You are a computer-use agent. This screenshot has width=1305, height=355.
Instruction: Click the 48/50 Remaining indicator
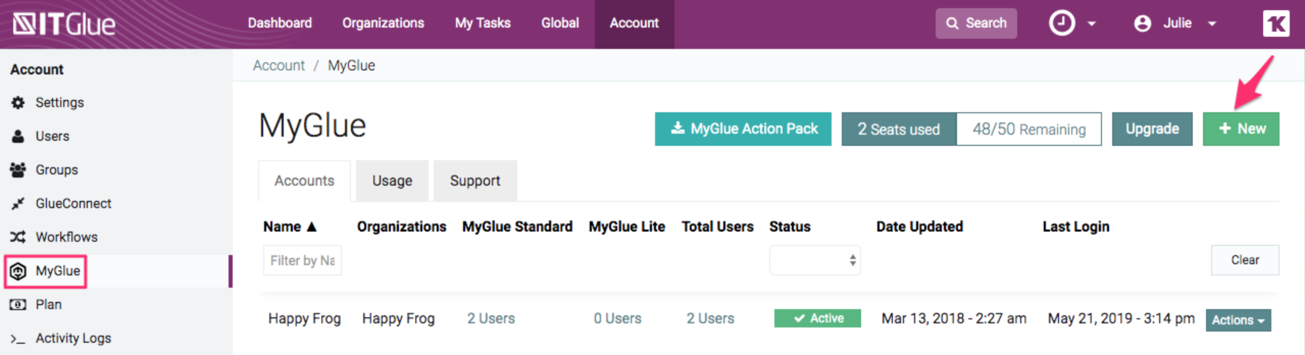coord(1029,129)
